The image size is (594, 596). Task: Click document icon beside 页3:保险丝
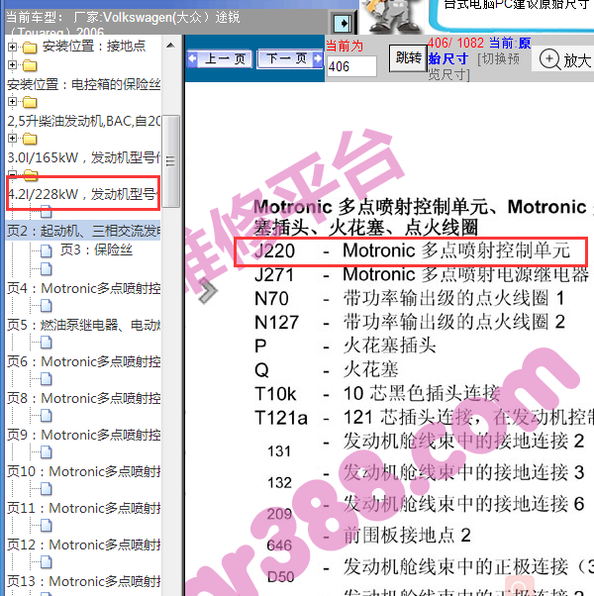coord(46,250)
